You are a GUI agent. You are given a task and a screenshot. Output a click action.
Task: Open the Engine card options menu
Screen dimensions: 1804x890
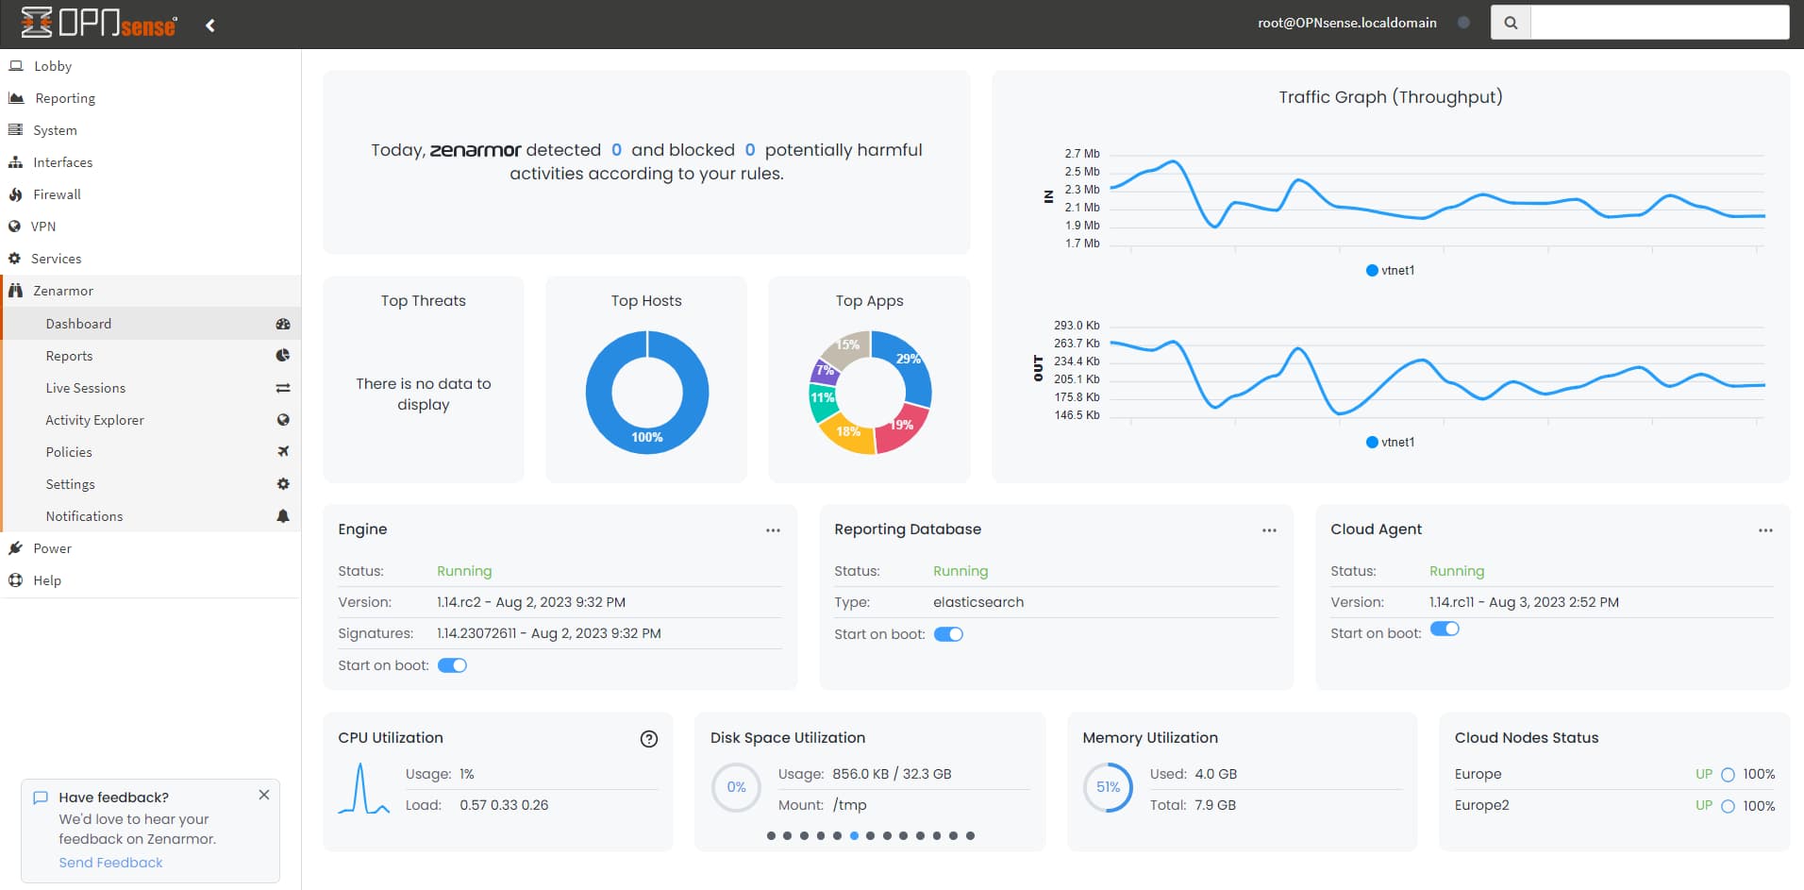tap(773, 529)
